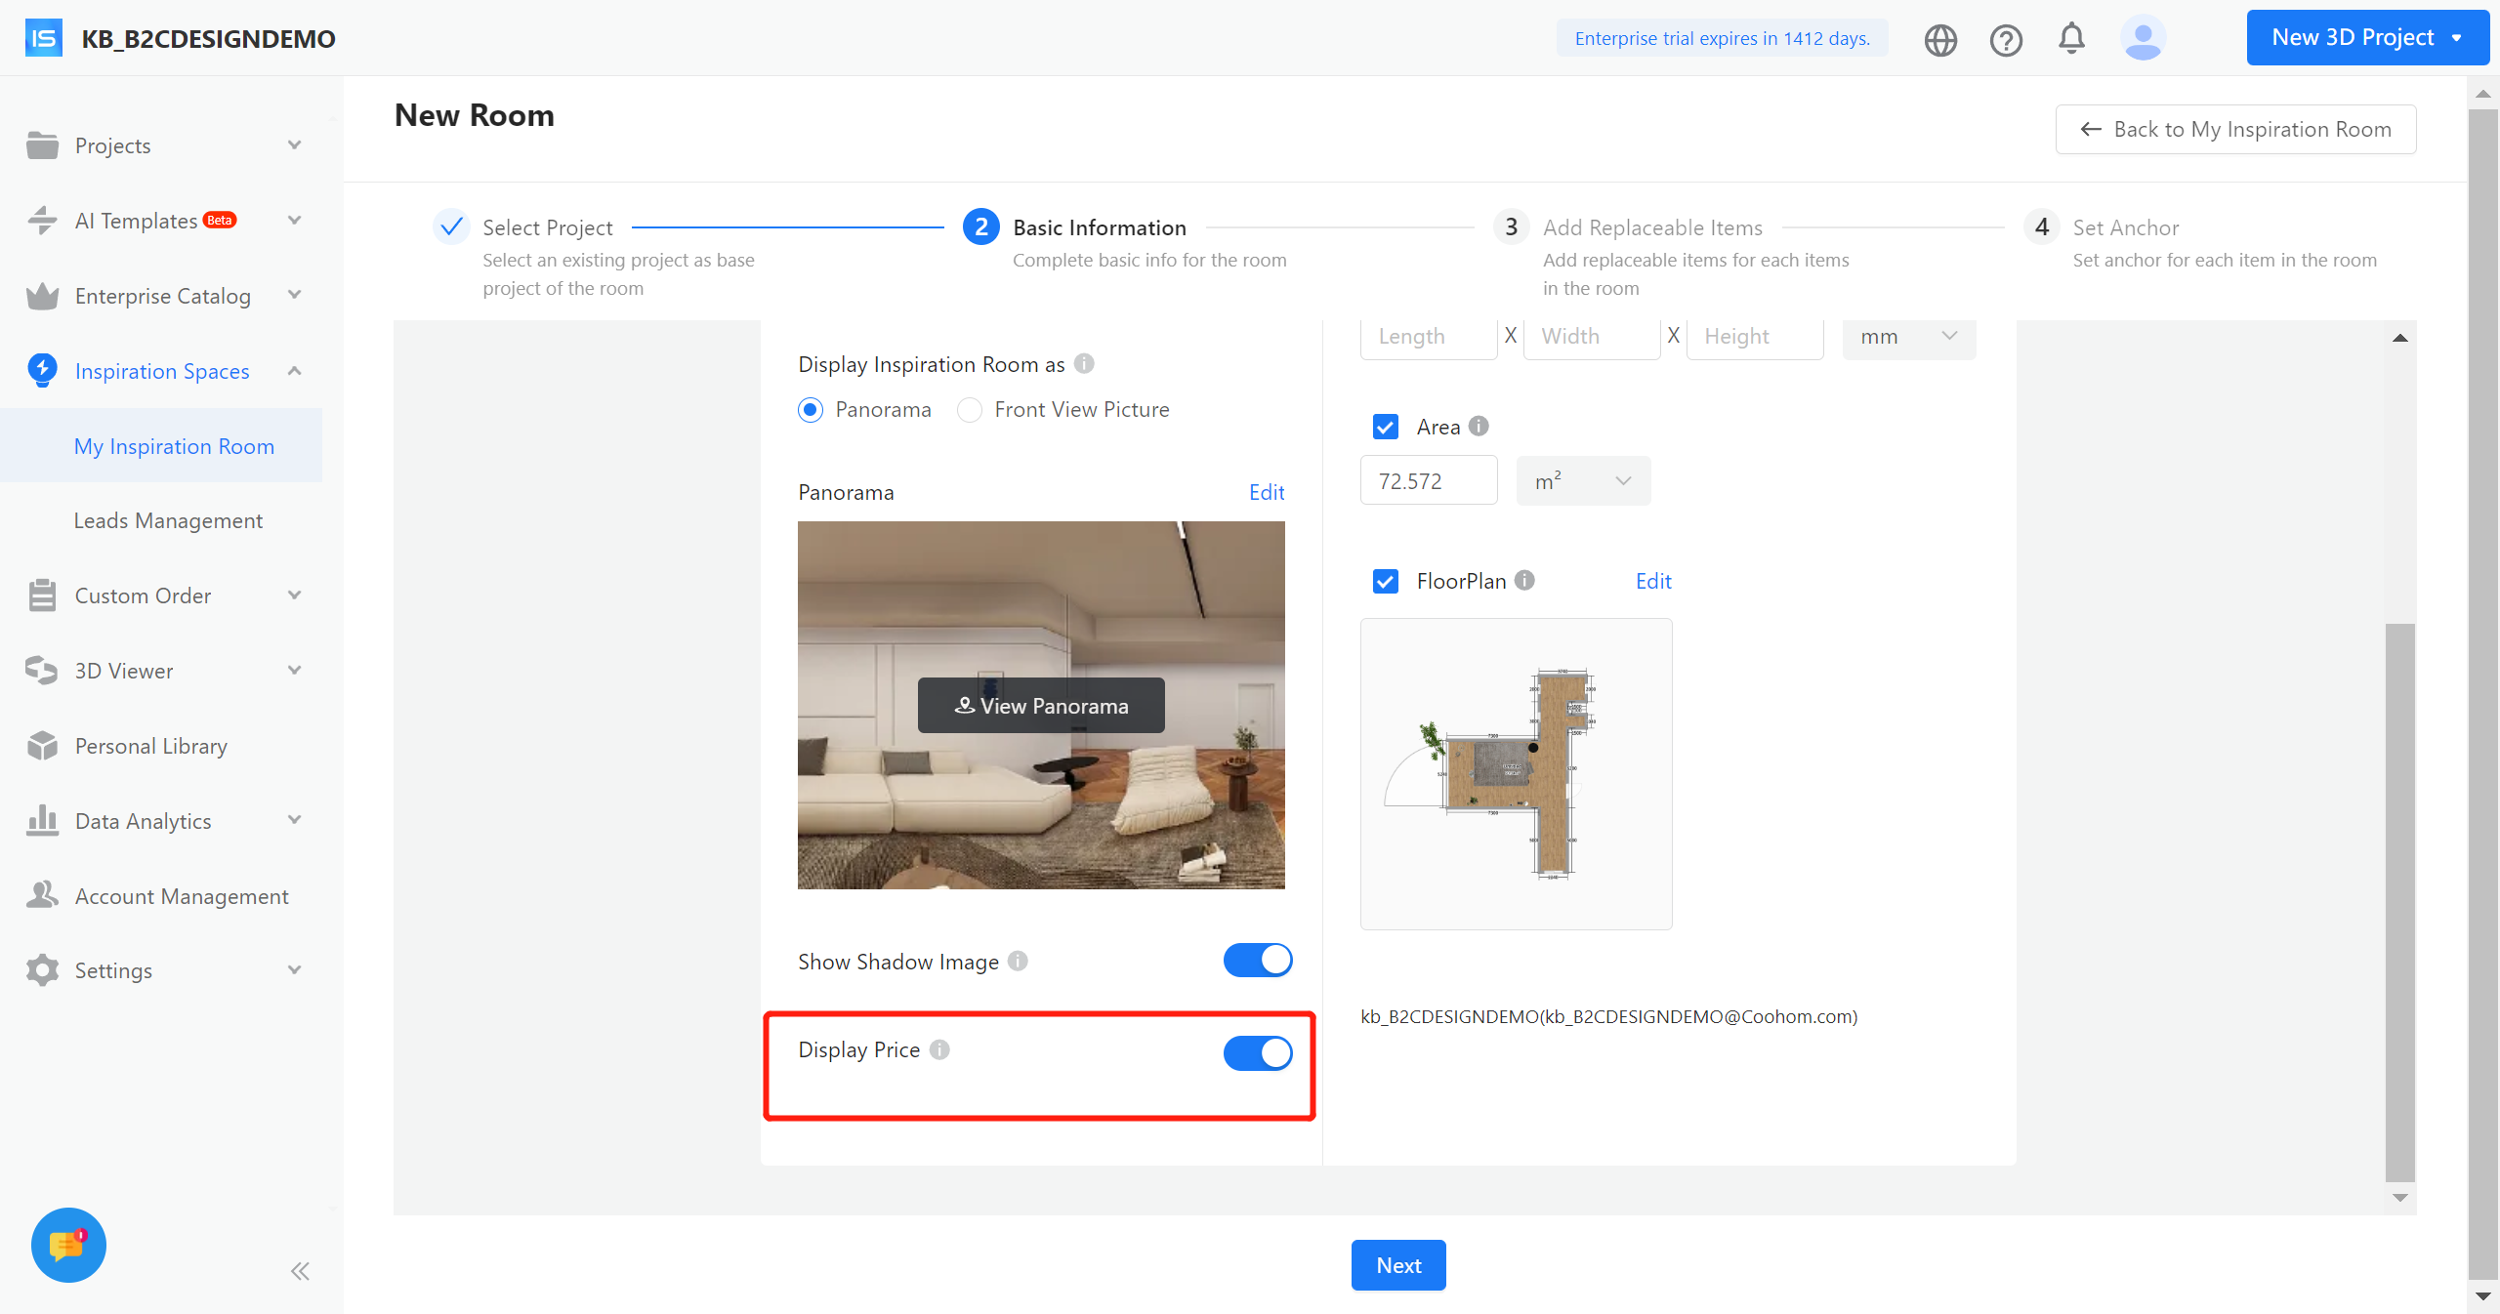Expand the Enterprise Catalog sidebar menu
This screenshot has height=1314, width=2500.
162,296
